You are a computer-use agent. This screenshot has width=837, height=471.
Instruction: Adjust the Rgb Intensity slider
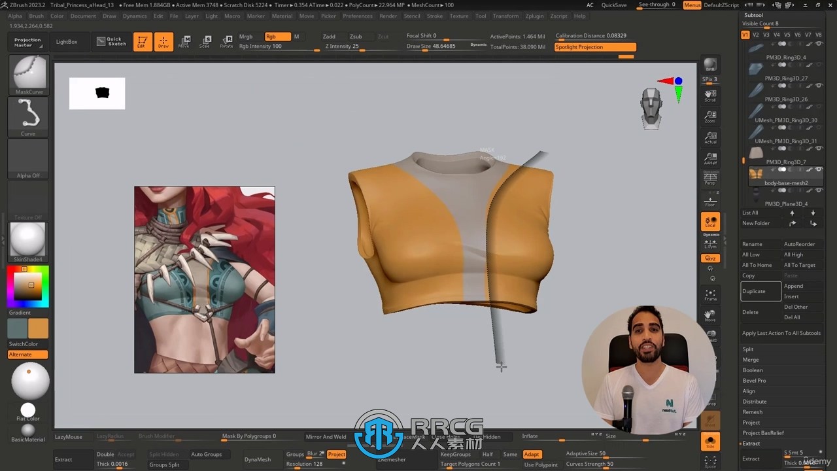[x=279, y=46]
